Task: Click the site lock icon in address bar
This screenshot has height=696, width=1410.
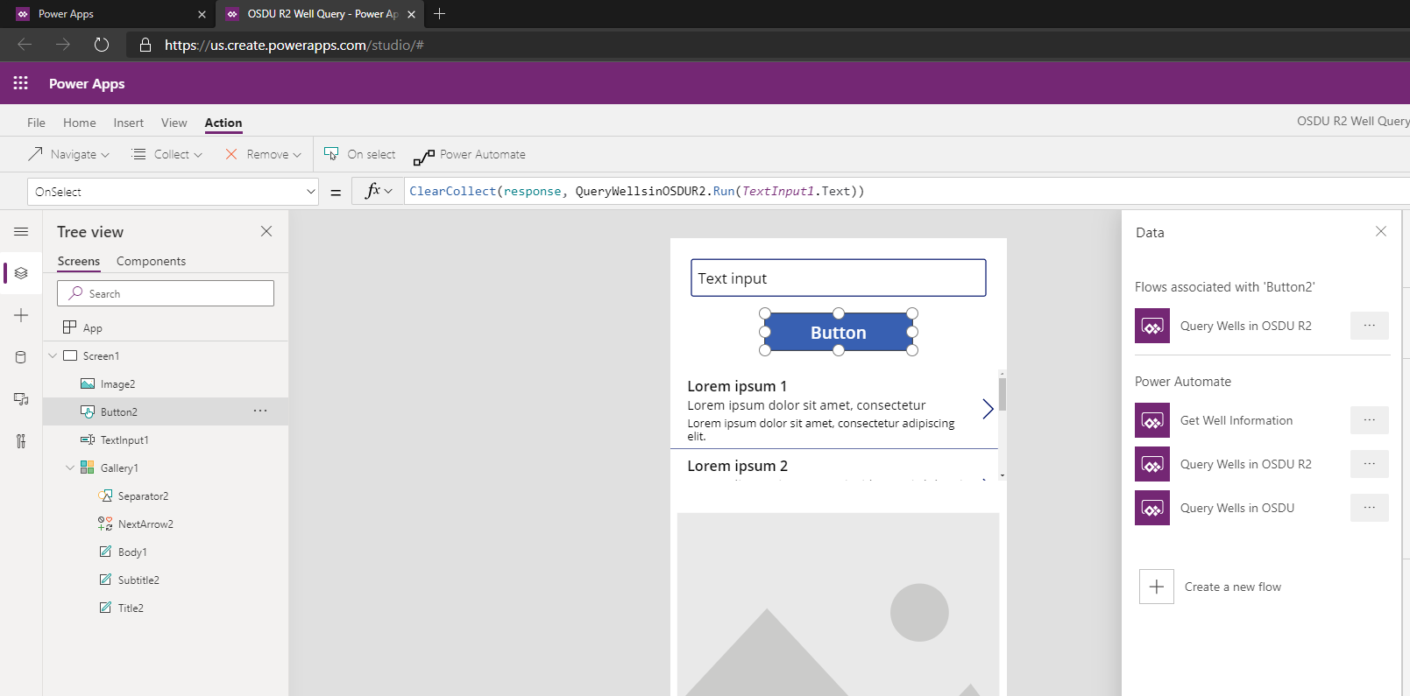Action: 145,45
